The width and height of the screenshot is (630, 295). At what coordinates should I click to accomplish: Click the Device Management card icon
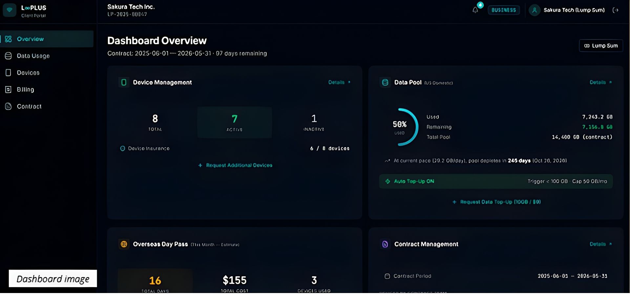[123, 82]
